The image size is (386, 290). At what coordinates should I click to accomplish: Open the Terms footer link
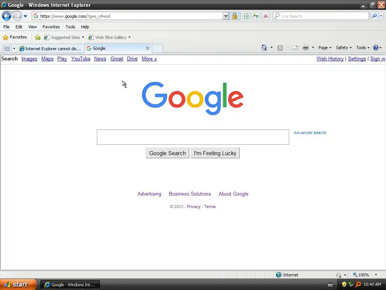(x=210, y=207)
